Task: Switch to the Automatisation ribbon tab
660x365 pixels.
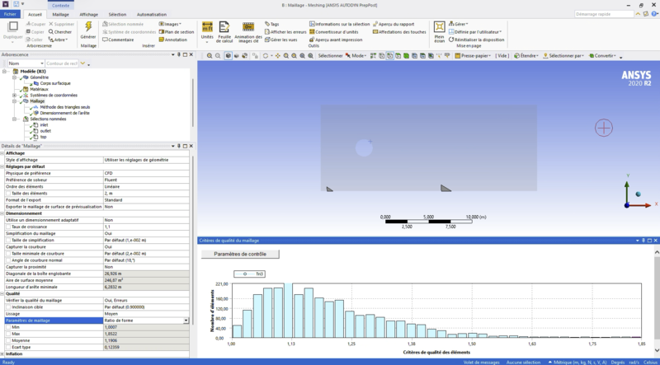Action: 152,14
